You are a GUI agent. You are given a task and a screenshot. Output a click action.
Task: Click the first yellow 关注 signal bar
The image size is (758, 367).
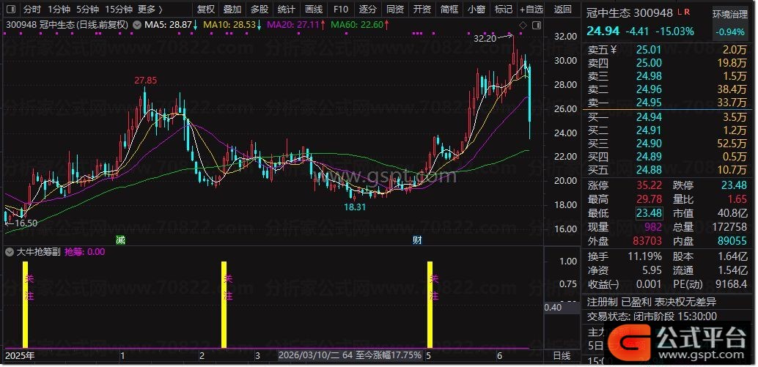coord(25,304)
